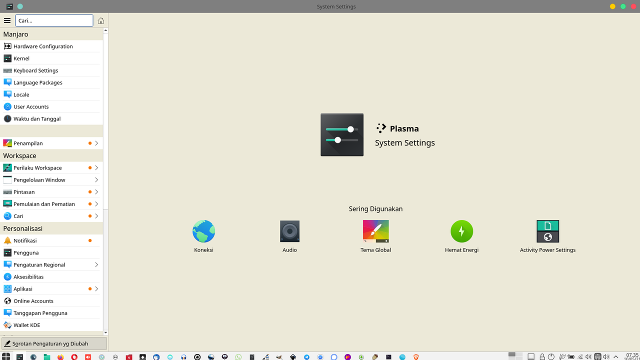The image size is (640, 360).
Task: Expand the Perilaku Workspace chevron
Action: pyautogui.click(x=96, y=168)
